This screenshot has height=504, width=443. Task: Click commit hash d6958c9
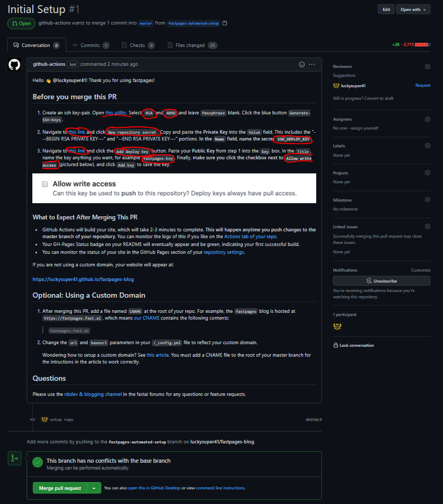tap(314, 419)
